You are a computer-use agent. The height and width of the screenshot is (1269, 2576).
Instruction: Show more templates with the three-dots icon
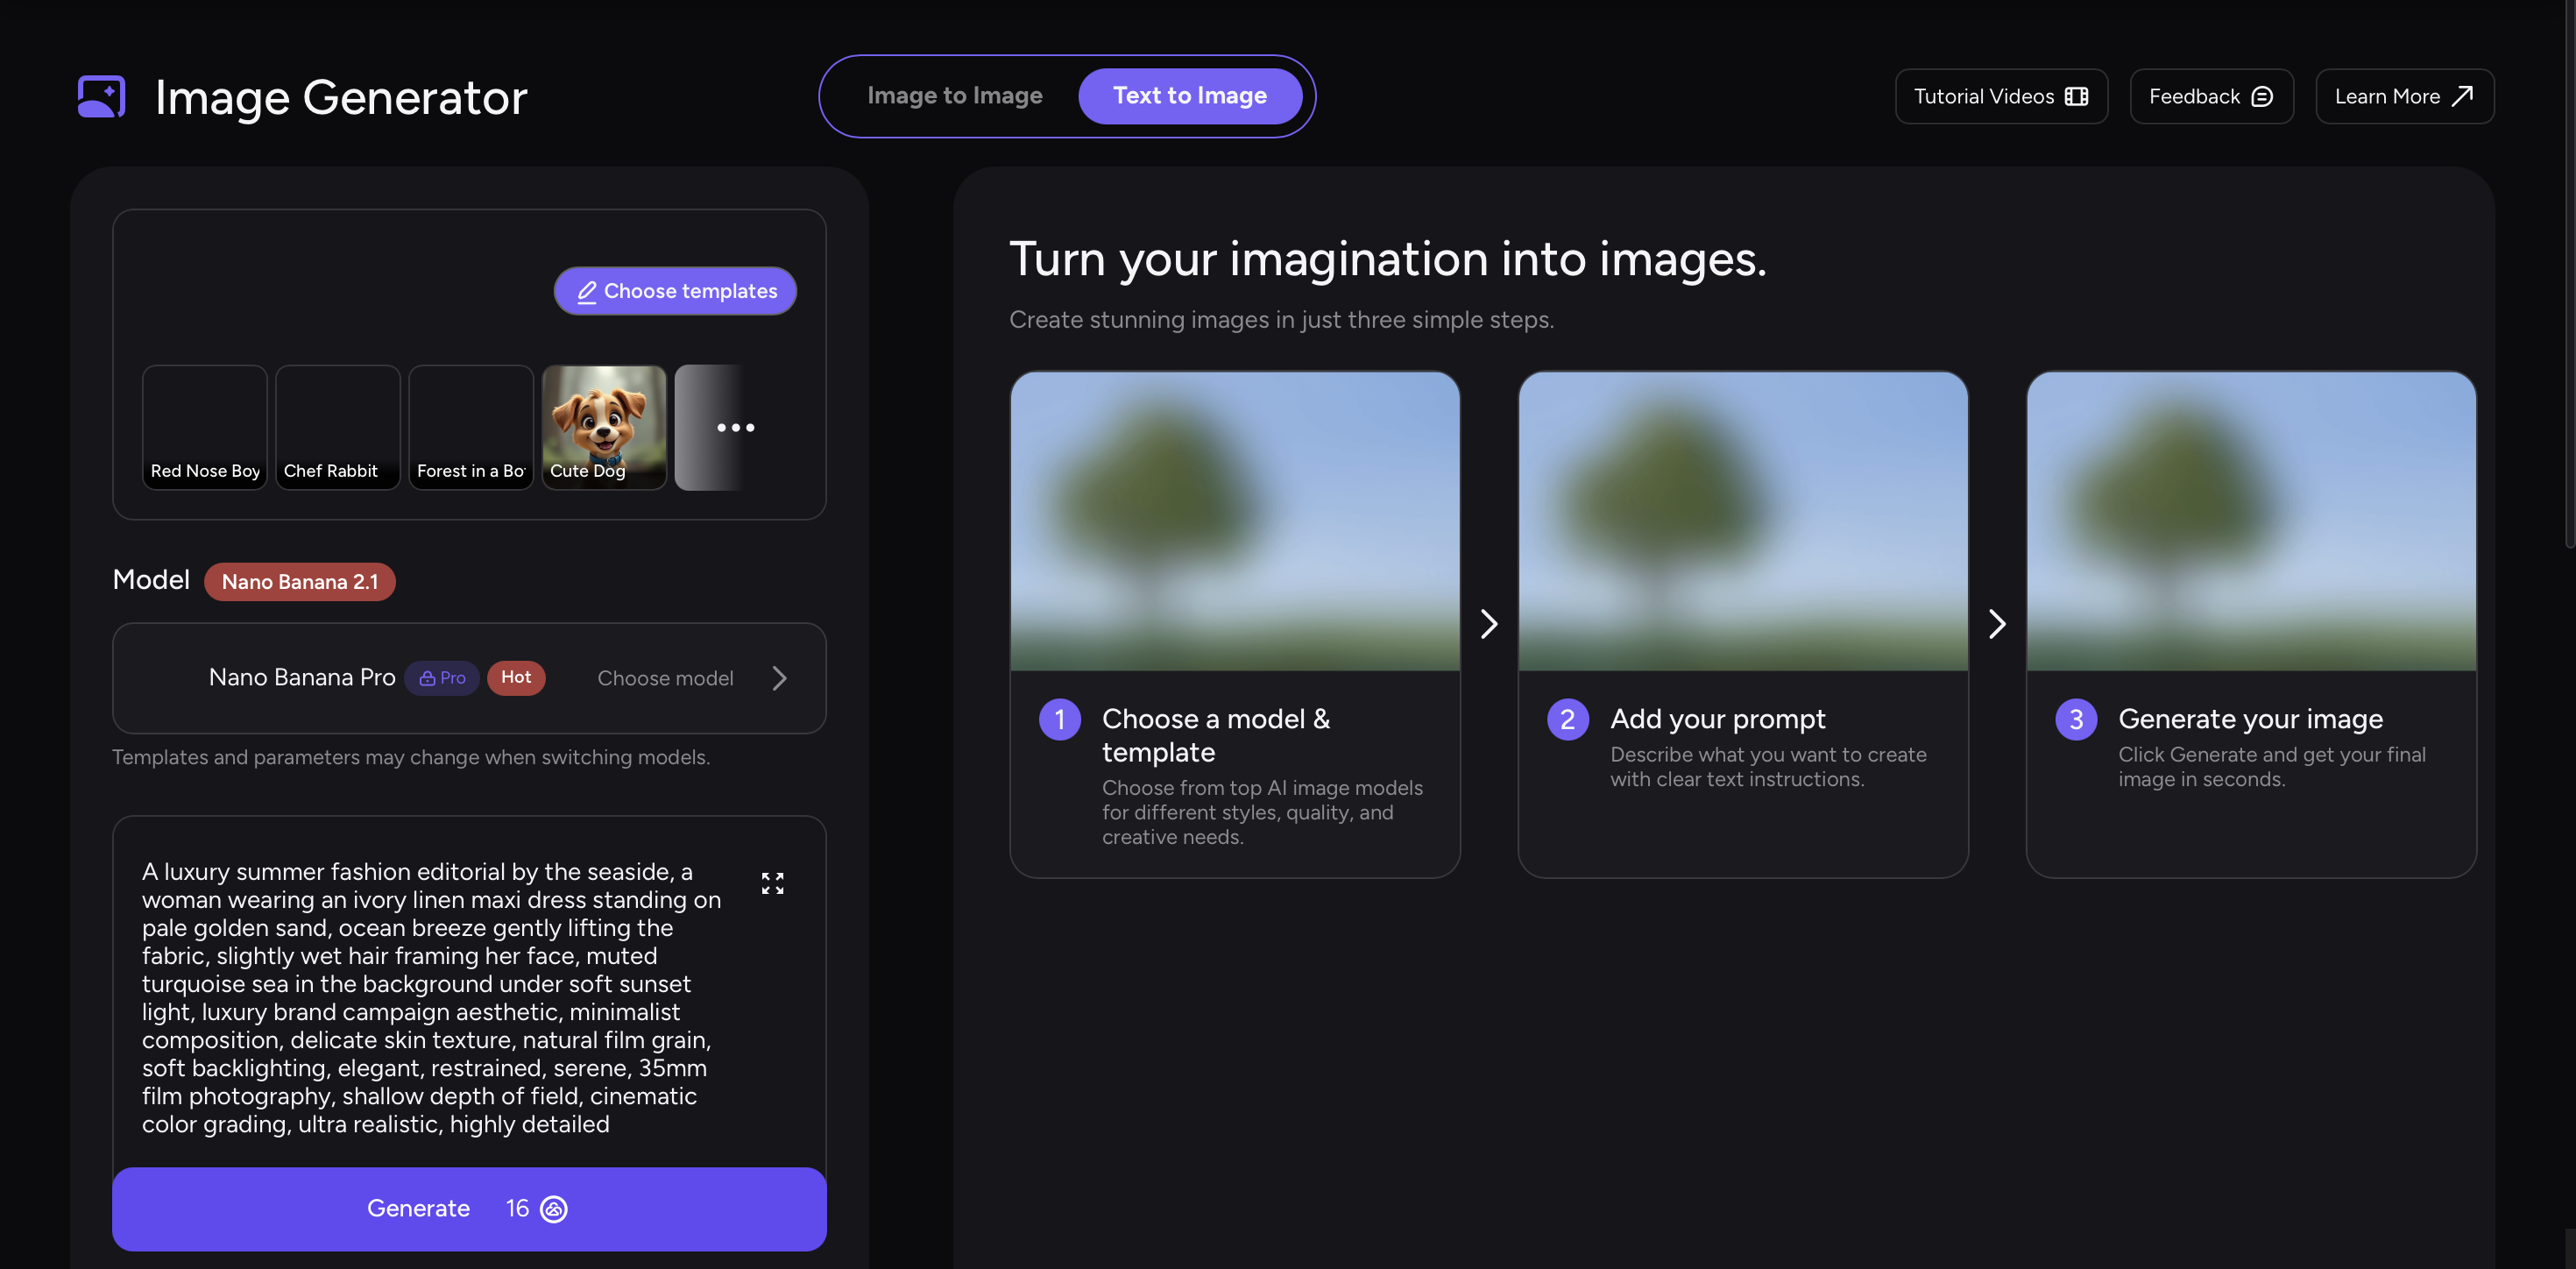tap(735, 427)
